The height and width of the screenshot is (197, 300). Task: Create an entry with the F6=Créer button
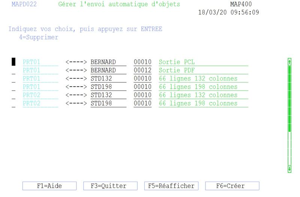232,186
